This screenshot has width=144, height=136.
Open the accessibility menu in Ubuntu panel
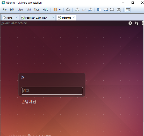(130, 23)
